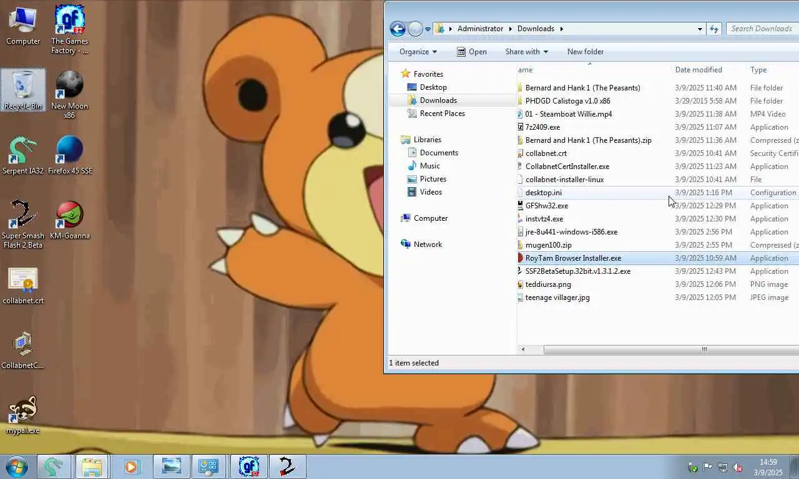Focus the Search Downloads field
Image resolution: width=799 pixels, height=479 pixels.
point(763,29)
